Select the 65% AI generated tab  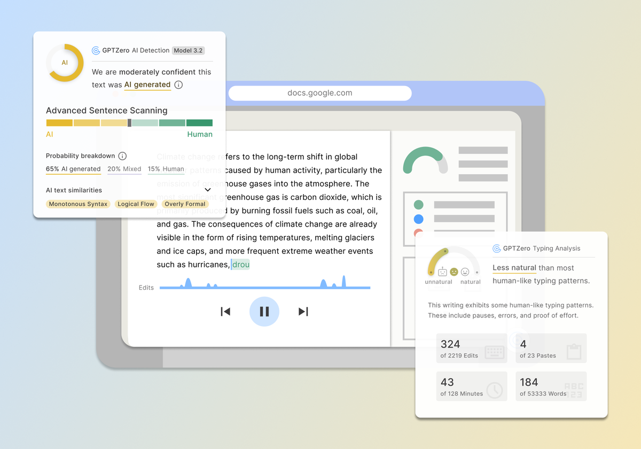point(73,169)
